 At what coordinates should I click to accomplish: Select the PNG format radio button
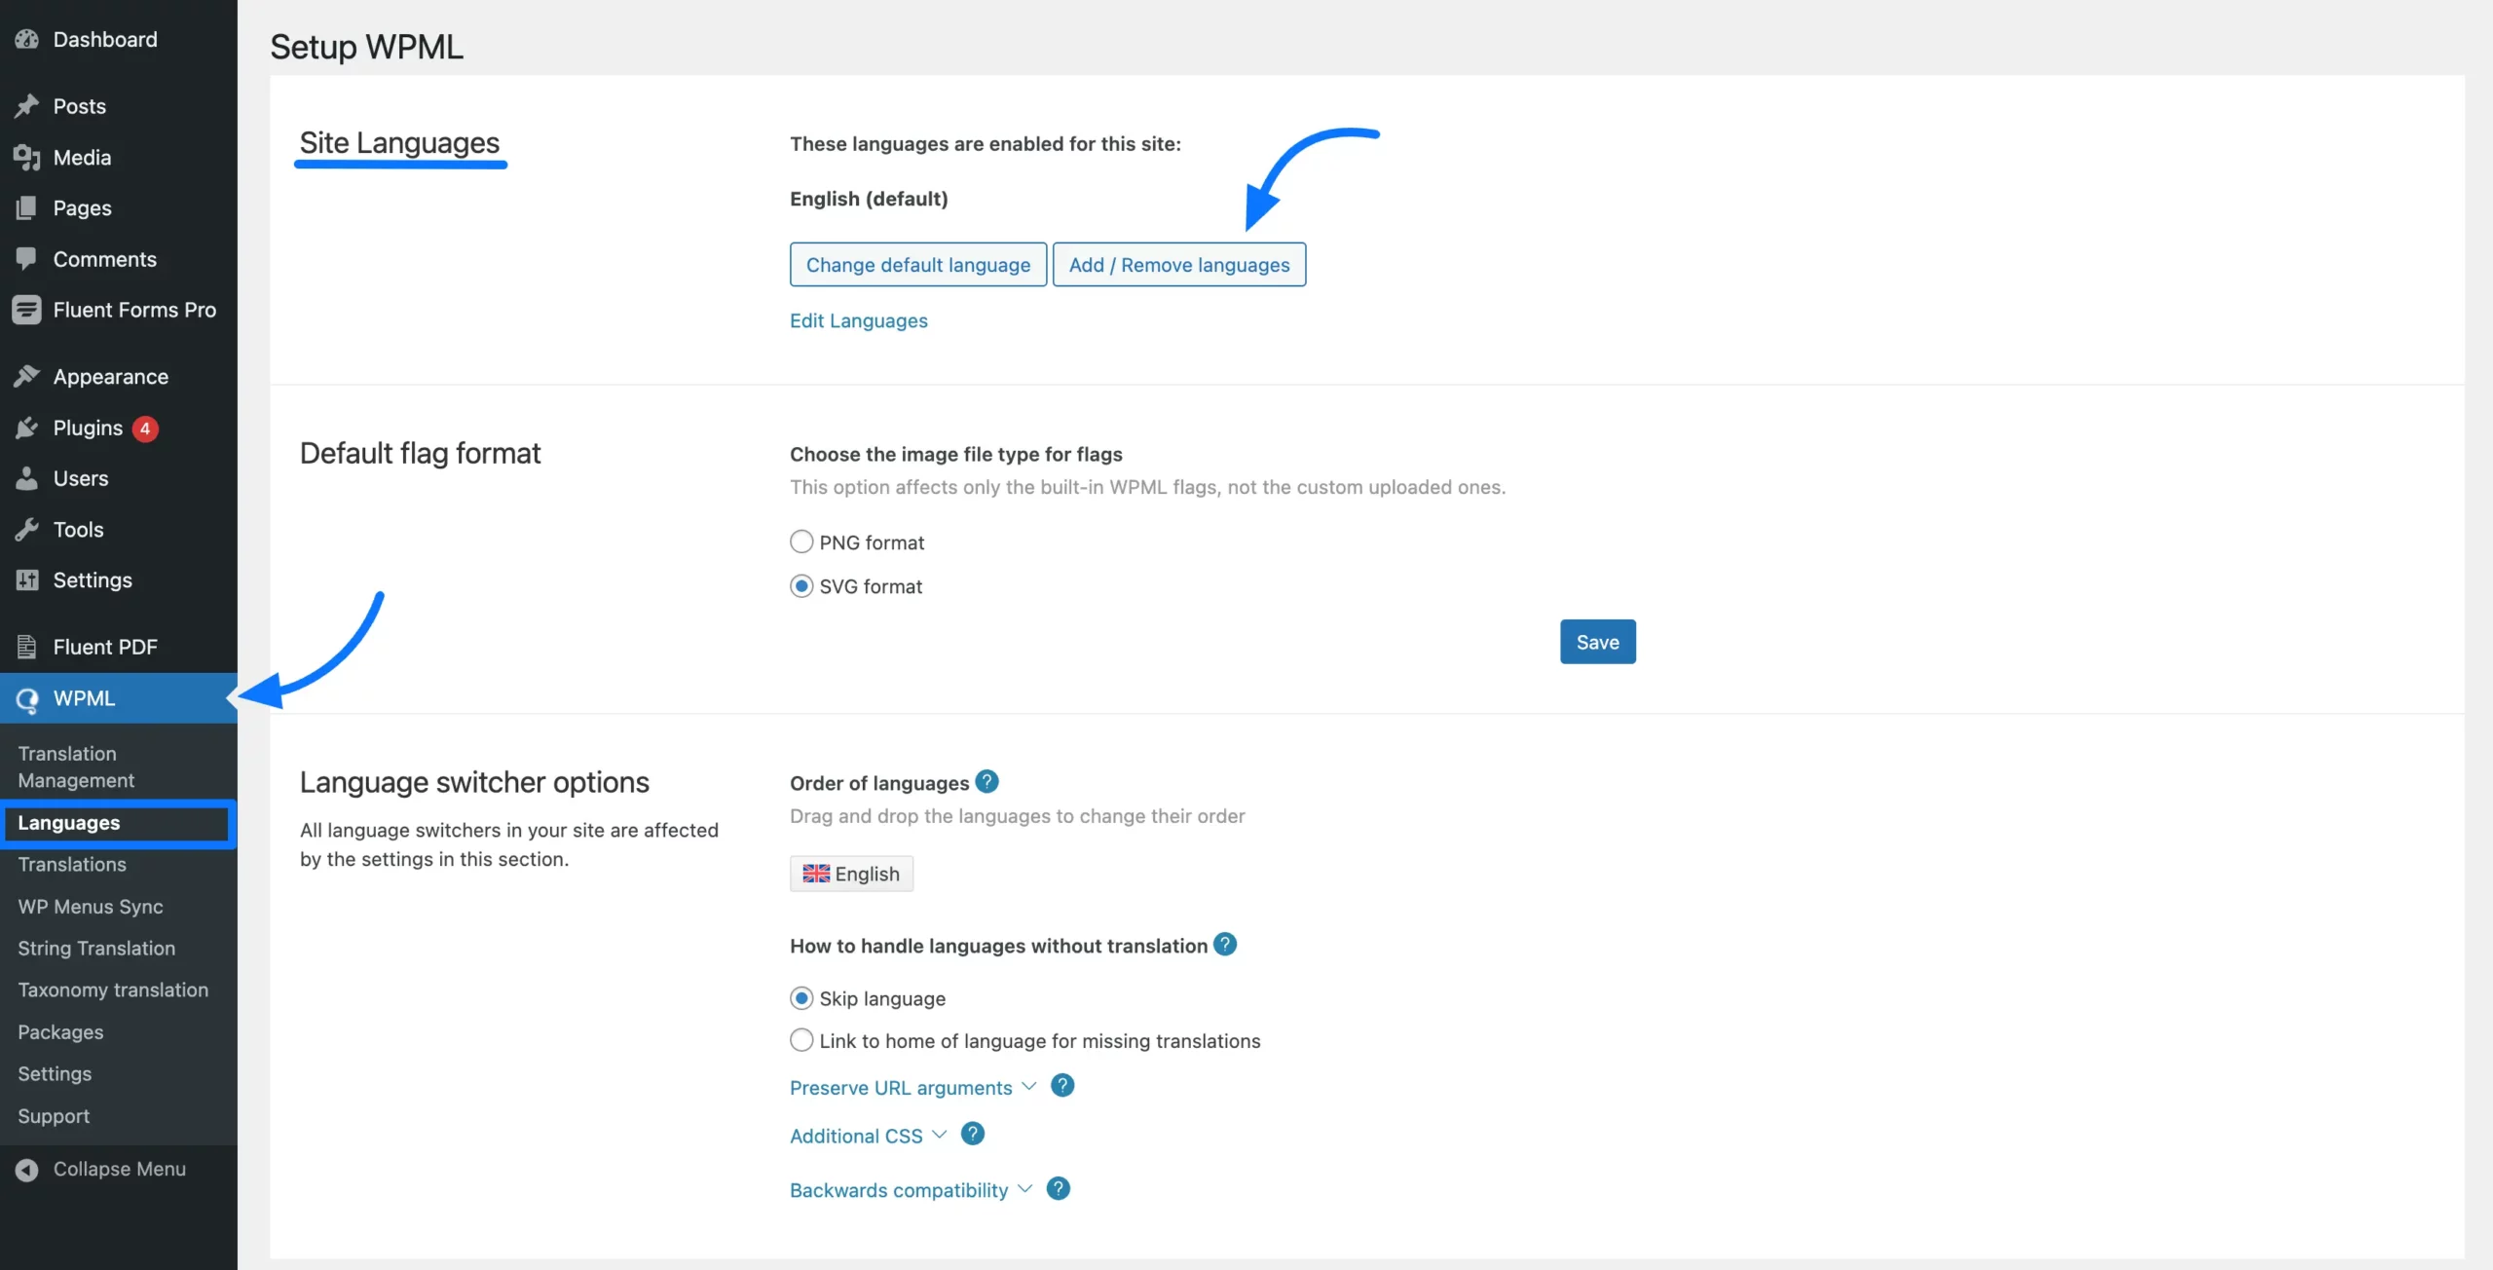pos(800,542)
